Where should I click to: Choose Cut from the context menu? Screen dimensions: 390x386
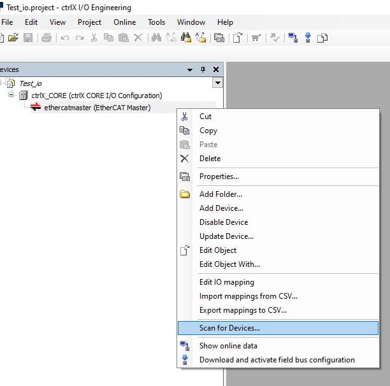(278, 117)
